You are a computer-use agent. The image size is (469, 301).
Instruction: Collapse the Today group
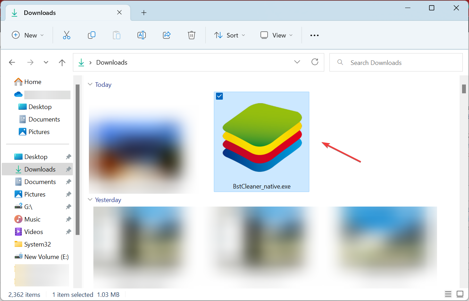click(90, 84)
